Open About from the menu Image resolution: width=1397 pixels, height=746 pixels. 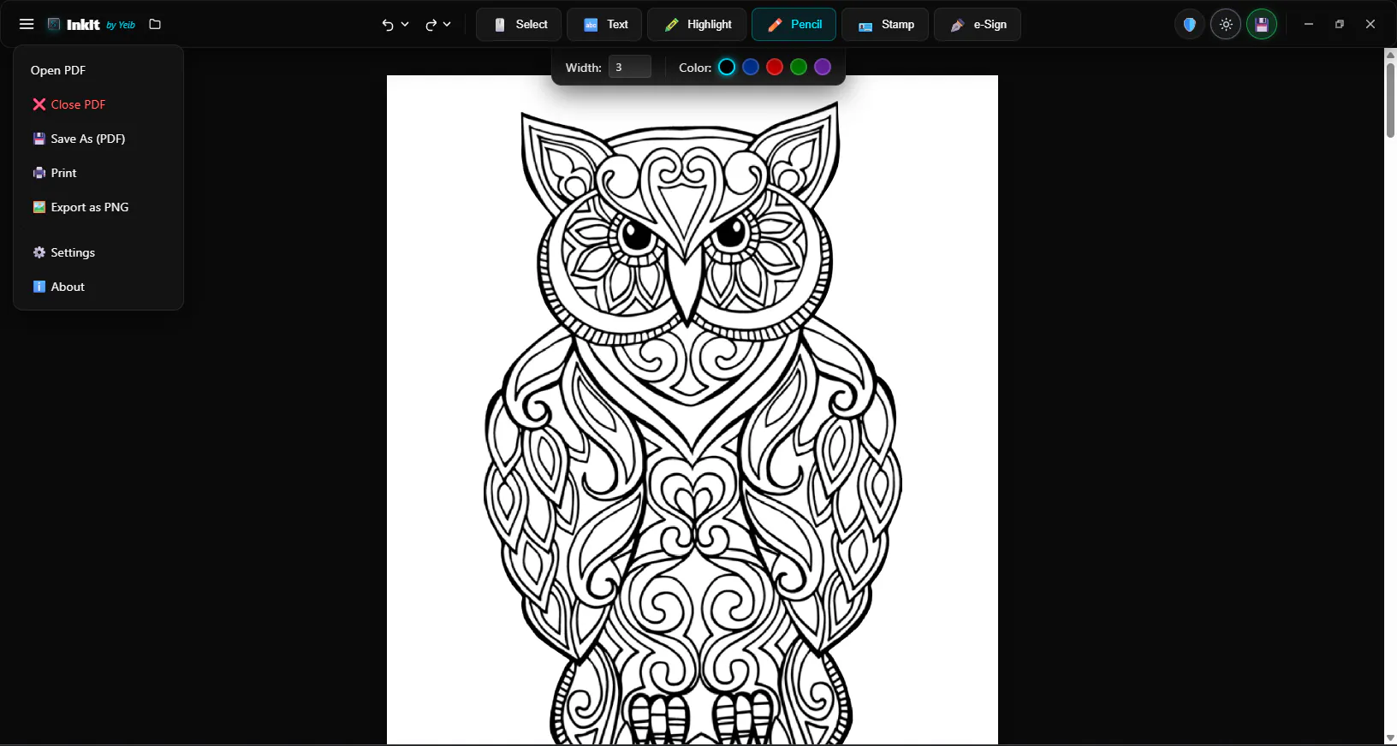click(98, 287)
